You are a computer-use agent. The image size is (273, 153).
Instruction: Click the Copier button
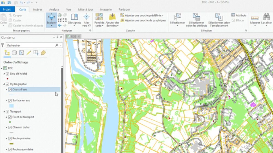[15, 20]
